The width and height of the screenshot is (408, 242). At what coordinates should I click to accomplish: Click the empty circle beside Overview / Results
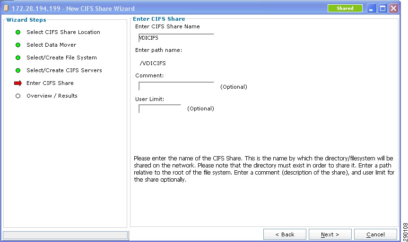tap(18, 96)
